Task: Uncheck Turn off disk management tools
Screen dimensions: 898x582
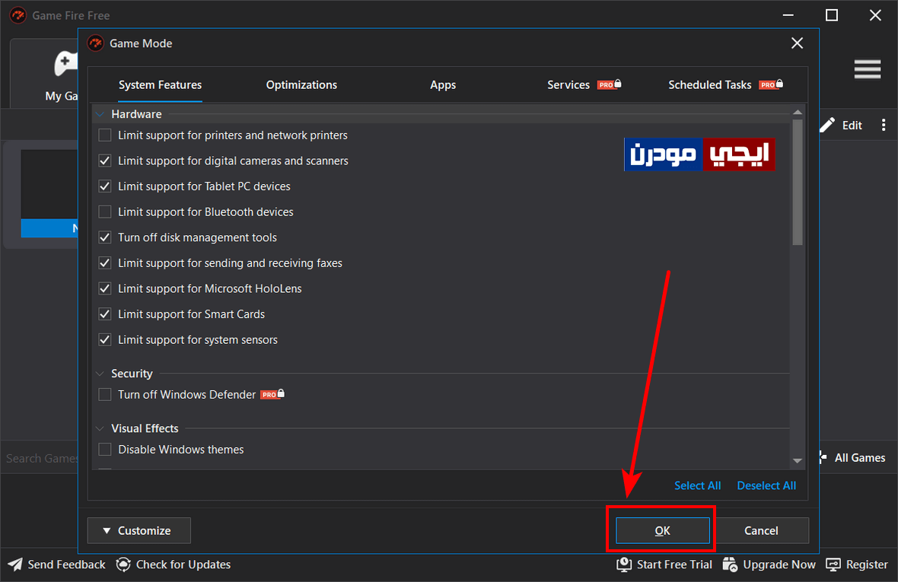Action: click(105, 237)
